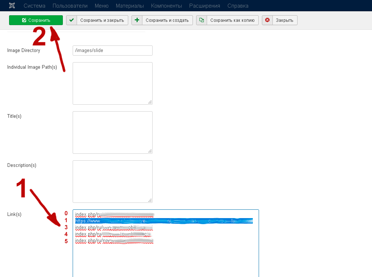Click the plus icon for save and create

click(137, 20)
